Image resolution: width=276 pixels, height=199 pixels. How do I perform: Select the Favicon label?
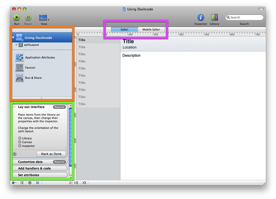30,68
